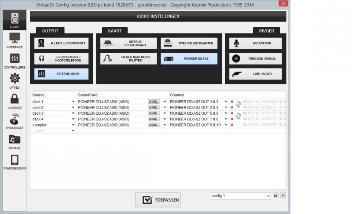Open Channel dropdown for OUT 3 & 4
This screenshot has height=214, width=352.
point(226,108)
